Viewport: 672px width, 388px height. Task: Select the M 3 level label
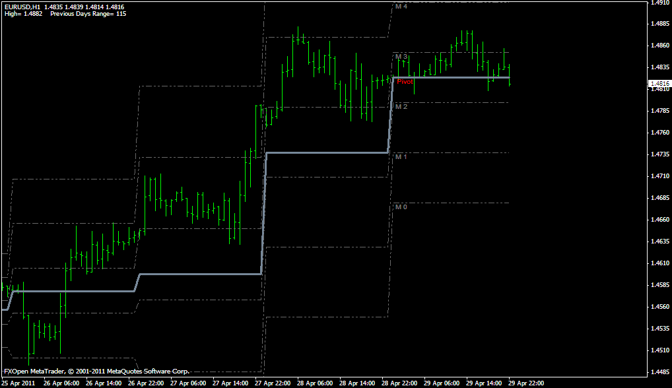click(x=401, y=57)
